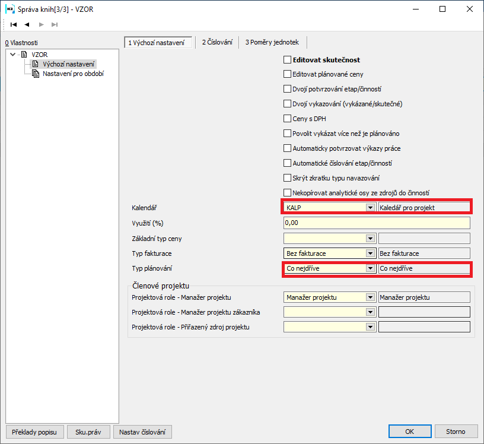Viewport: 484px width, 444px height.
Task: Click the VZOR document icon in tree
Action: pos(24,55)
